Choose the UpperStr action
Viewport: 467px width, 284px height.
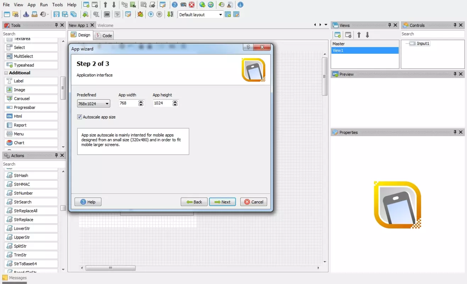point(31,237)
